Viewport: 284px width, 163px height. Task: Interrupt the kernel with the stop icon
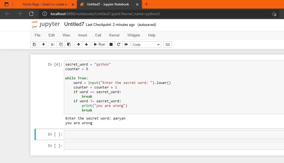point(111,45)
